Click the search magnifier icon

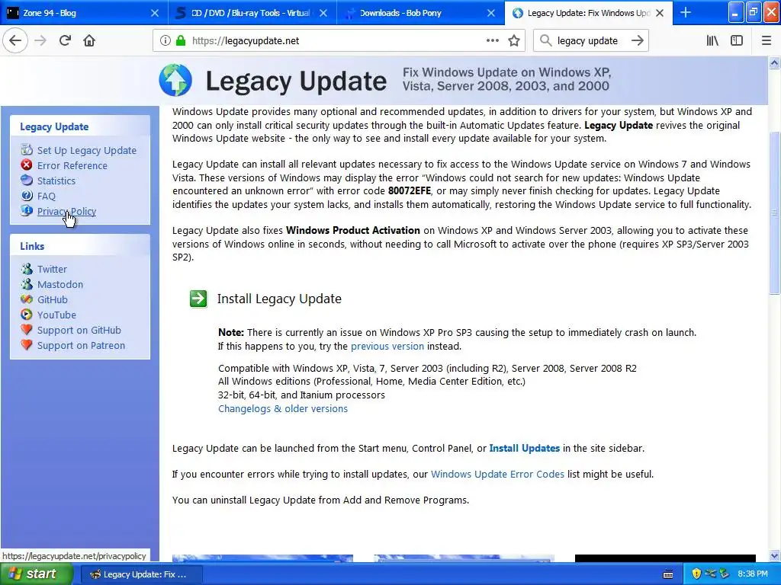point(546,41)
